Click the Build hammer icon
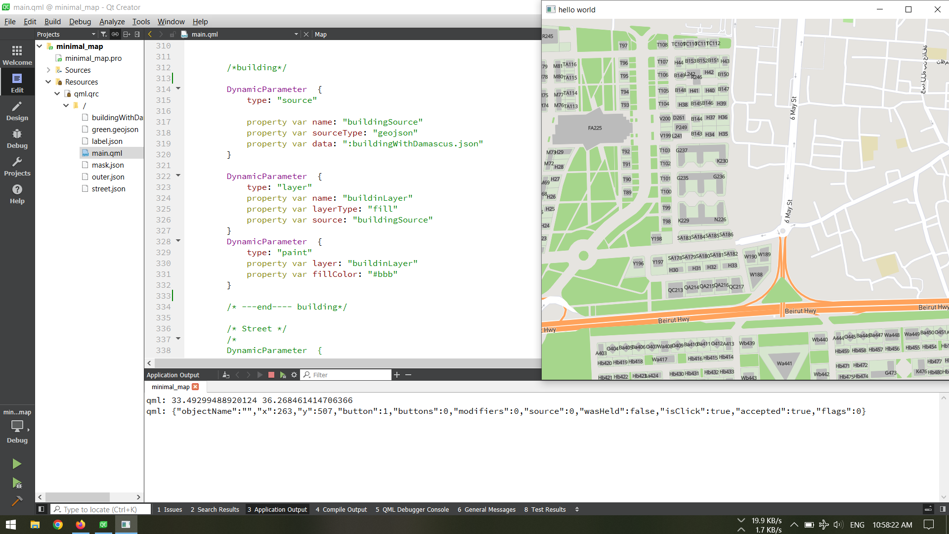949x534 pixels. pyautogui.click(x=16, y=500)
